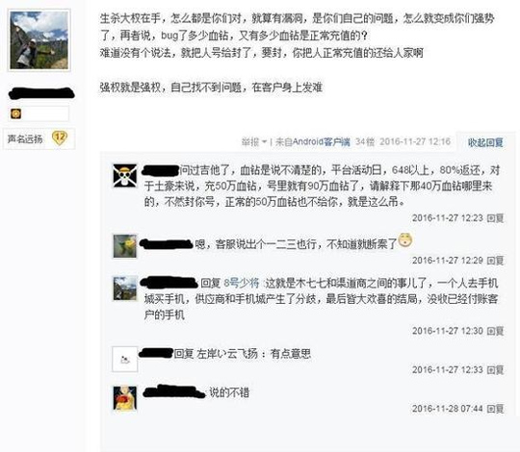The width and height of the screenshot is (520, 452).
Task: Reply to the 12:23 comment
Action: (x=496, y=218)
